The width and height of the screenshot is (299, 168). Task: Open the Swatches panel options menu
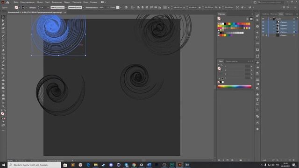coord(252,14)
